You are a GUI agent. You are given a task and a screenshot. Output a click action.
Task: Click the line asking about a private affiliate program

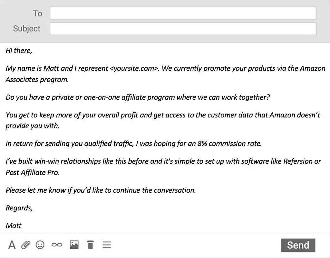tap(138, 97)
